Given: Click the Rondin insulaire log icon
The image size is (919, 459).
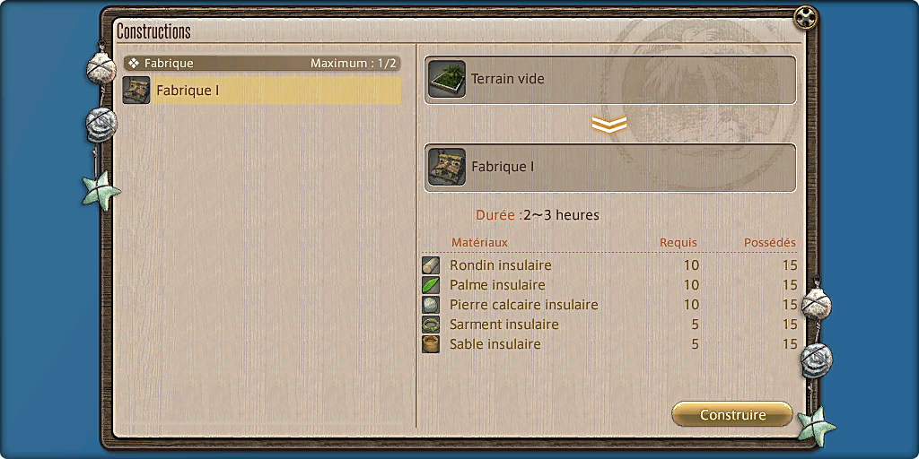Looking at the screenshot, I should tap(431, 265).
